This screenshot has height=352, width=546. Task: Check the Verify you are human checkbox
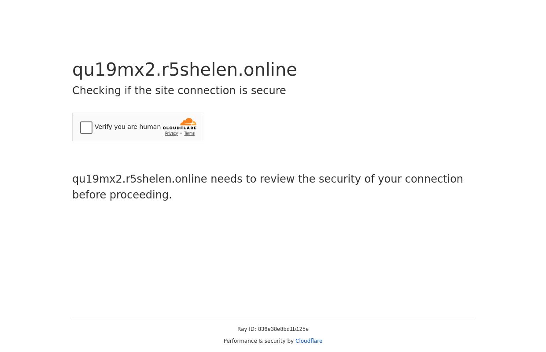(86, 128)
